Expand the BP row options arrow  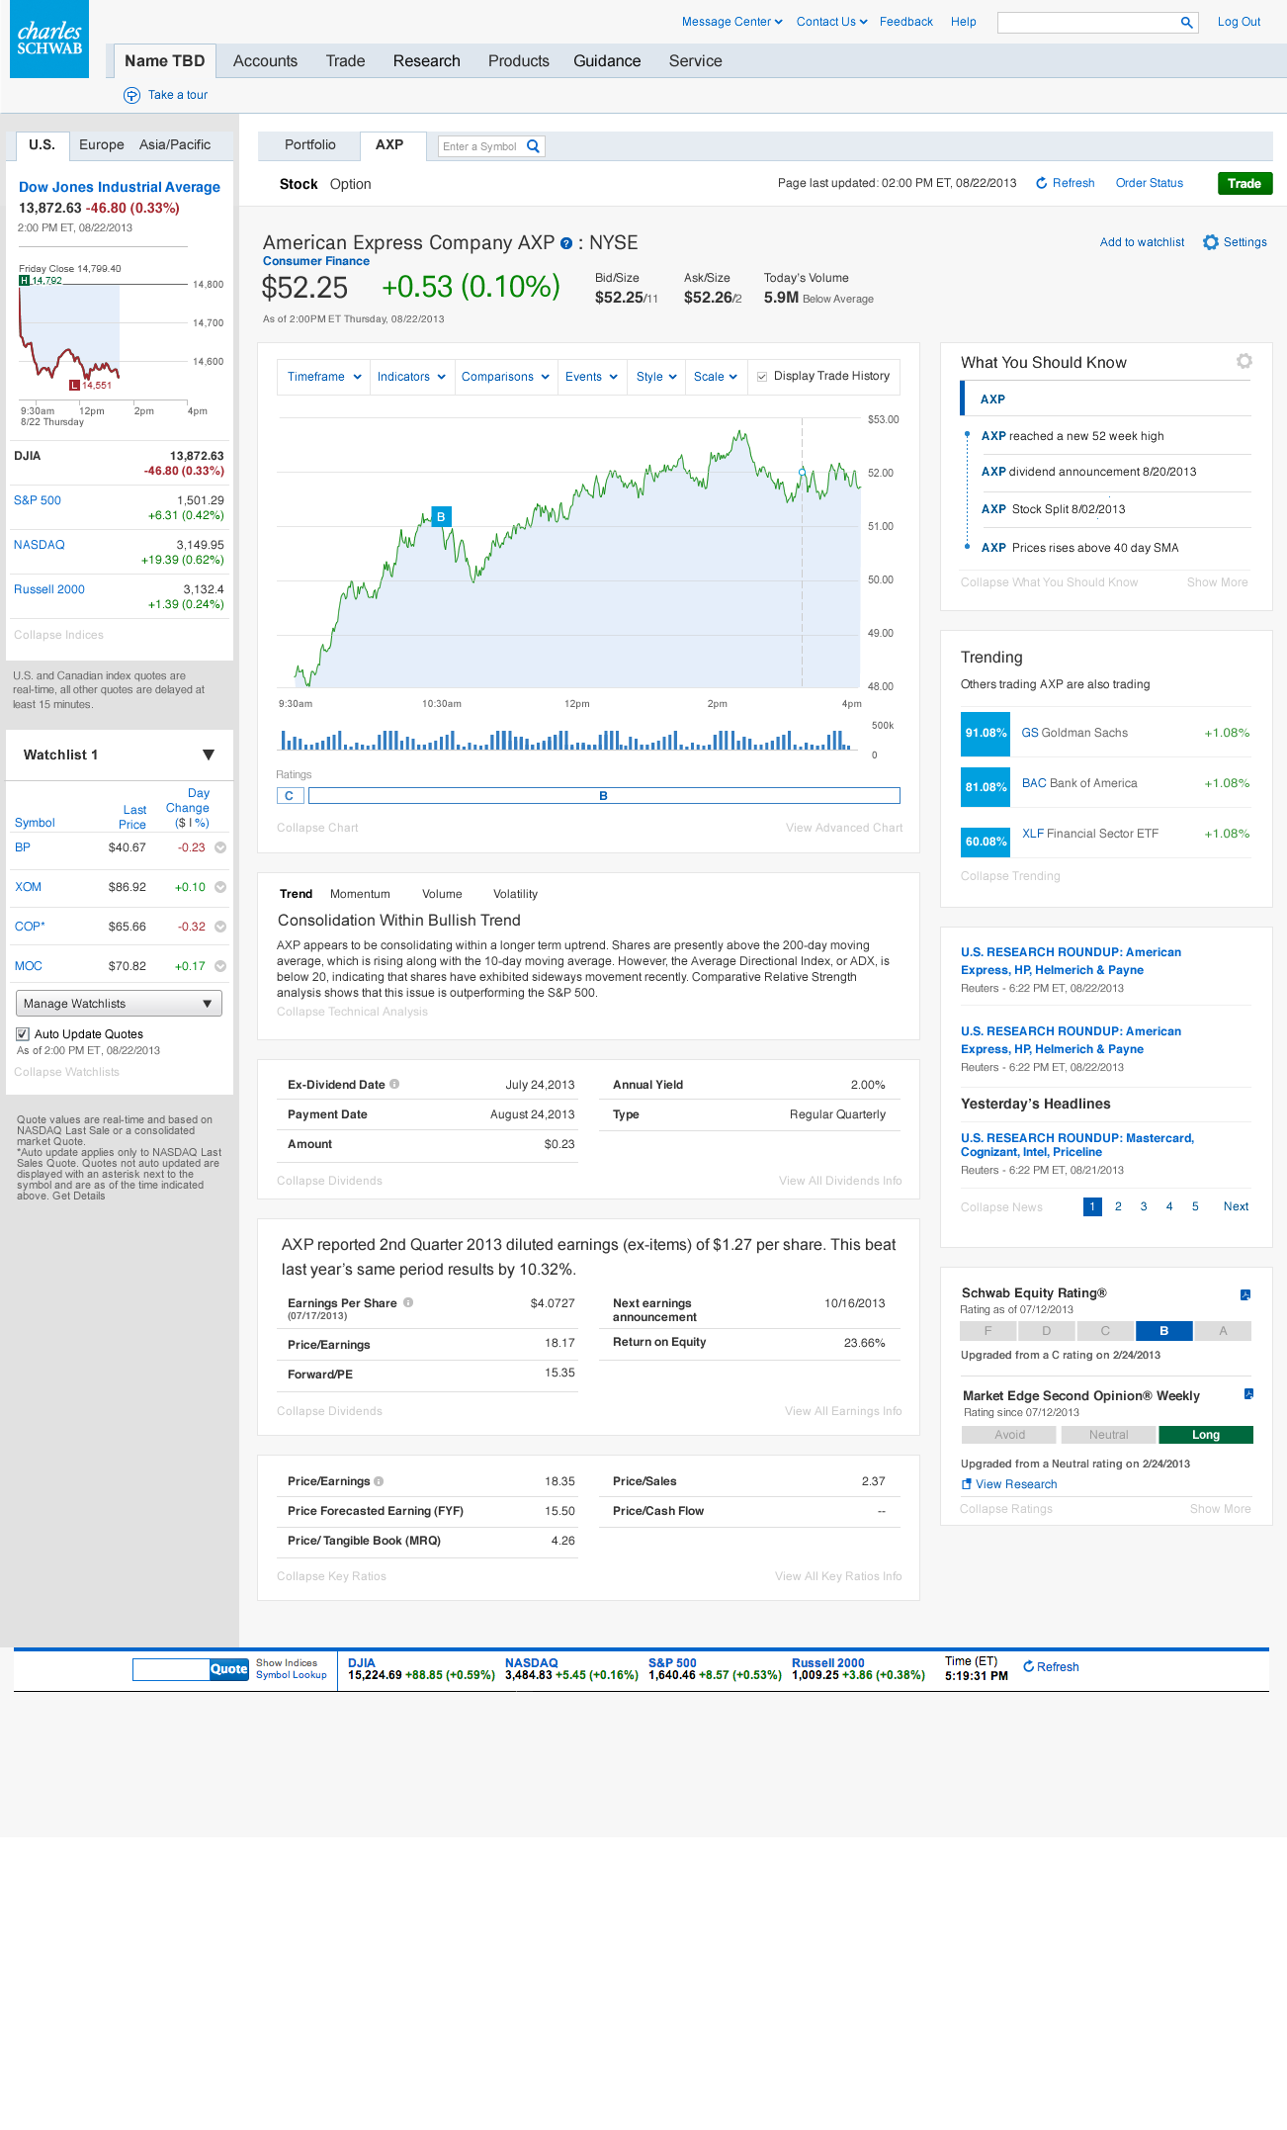click(x=220, y=847)
